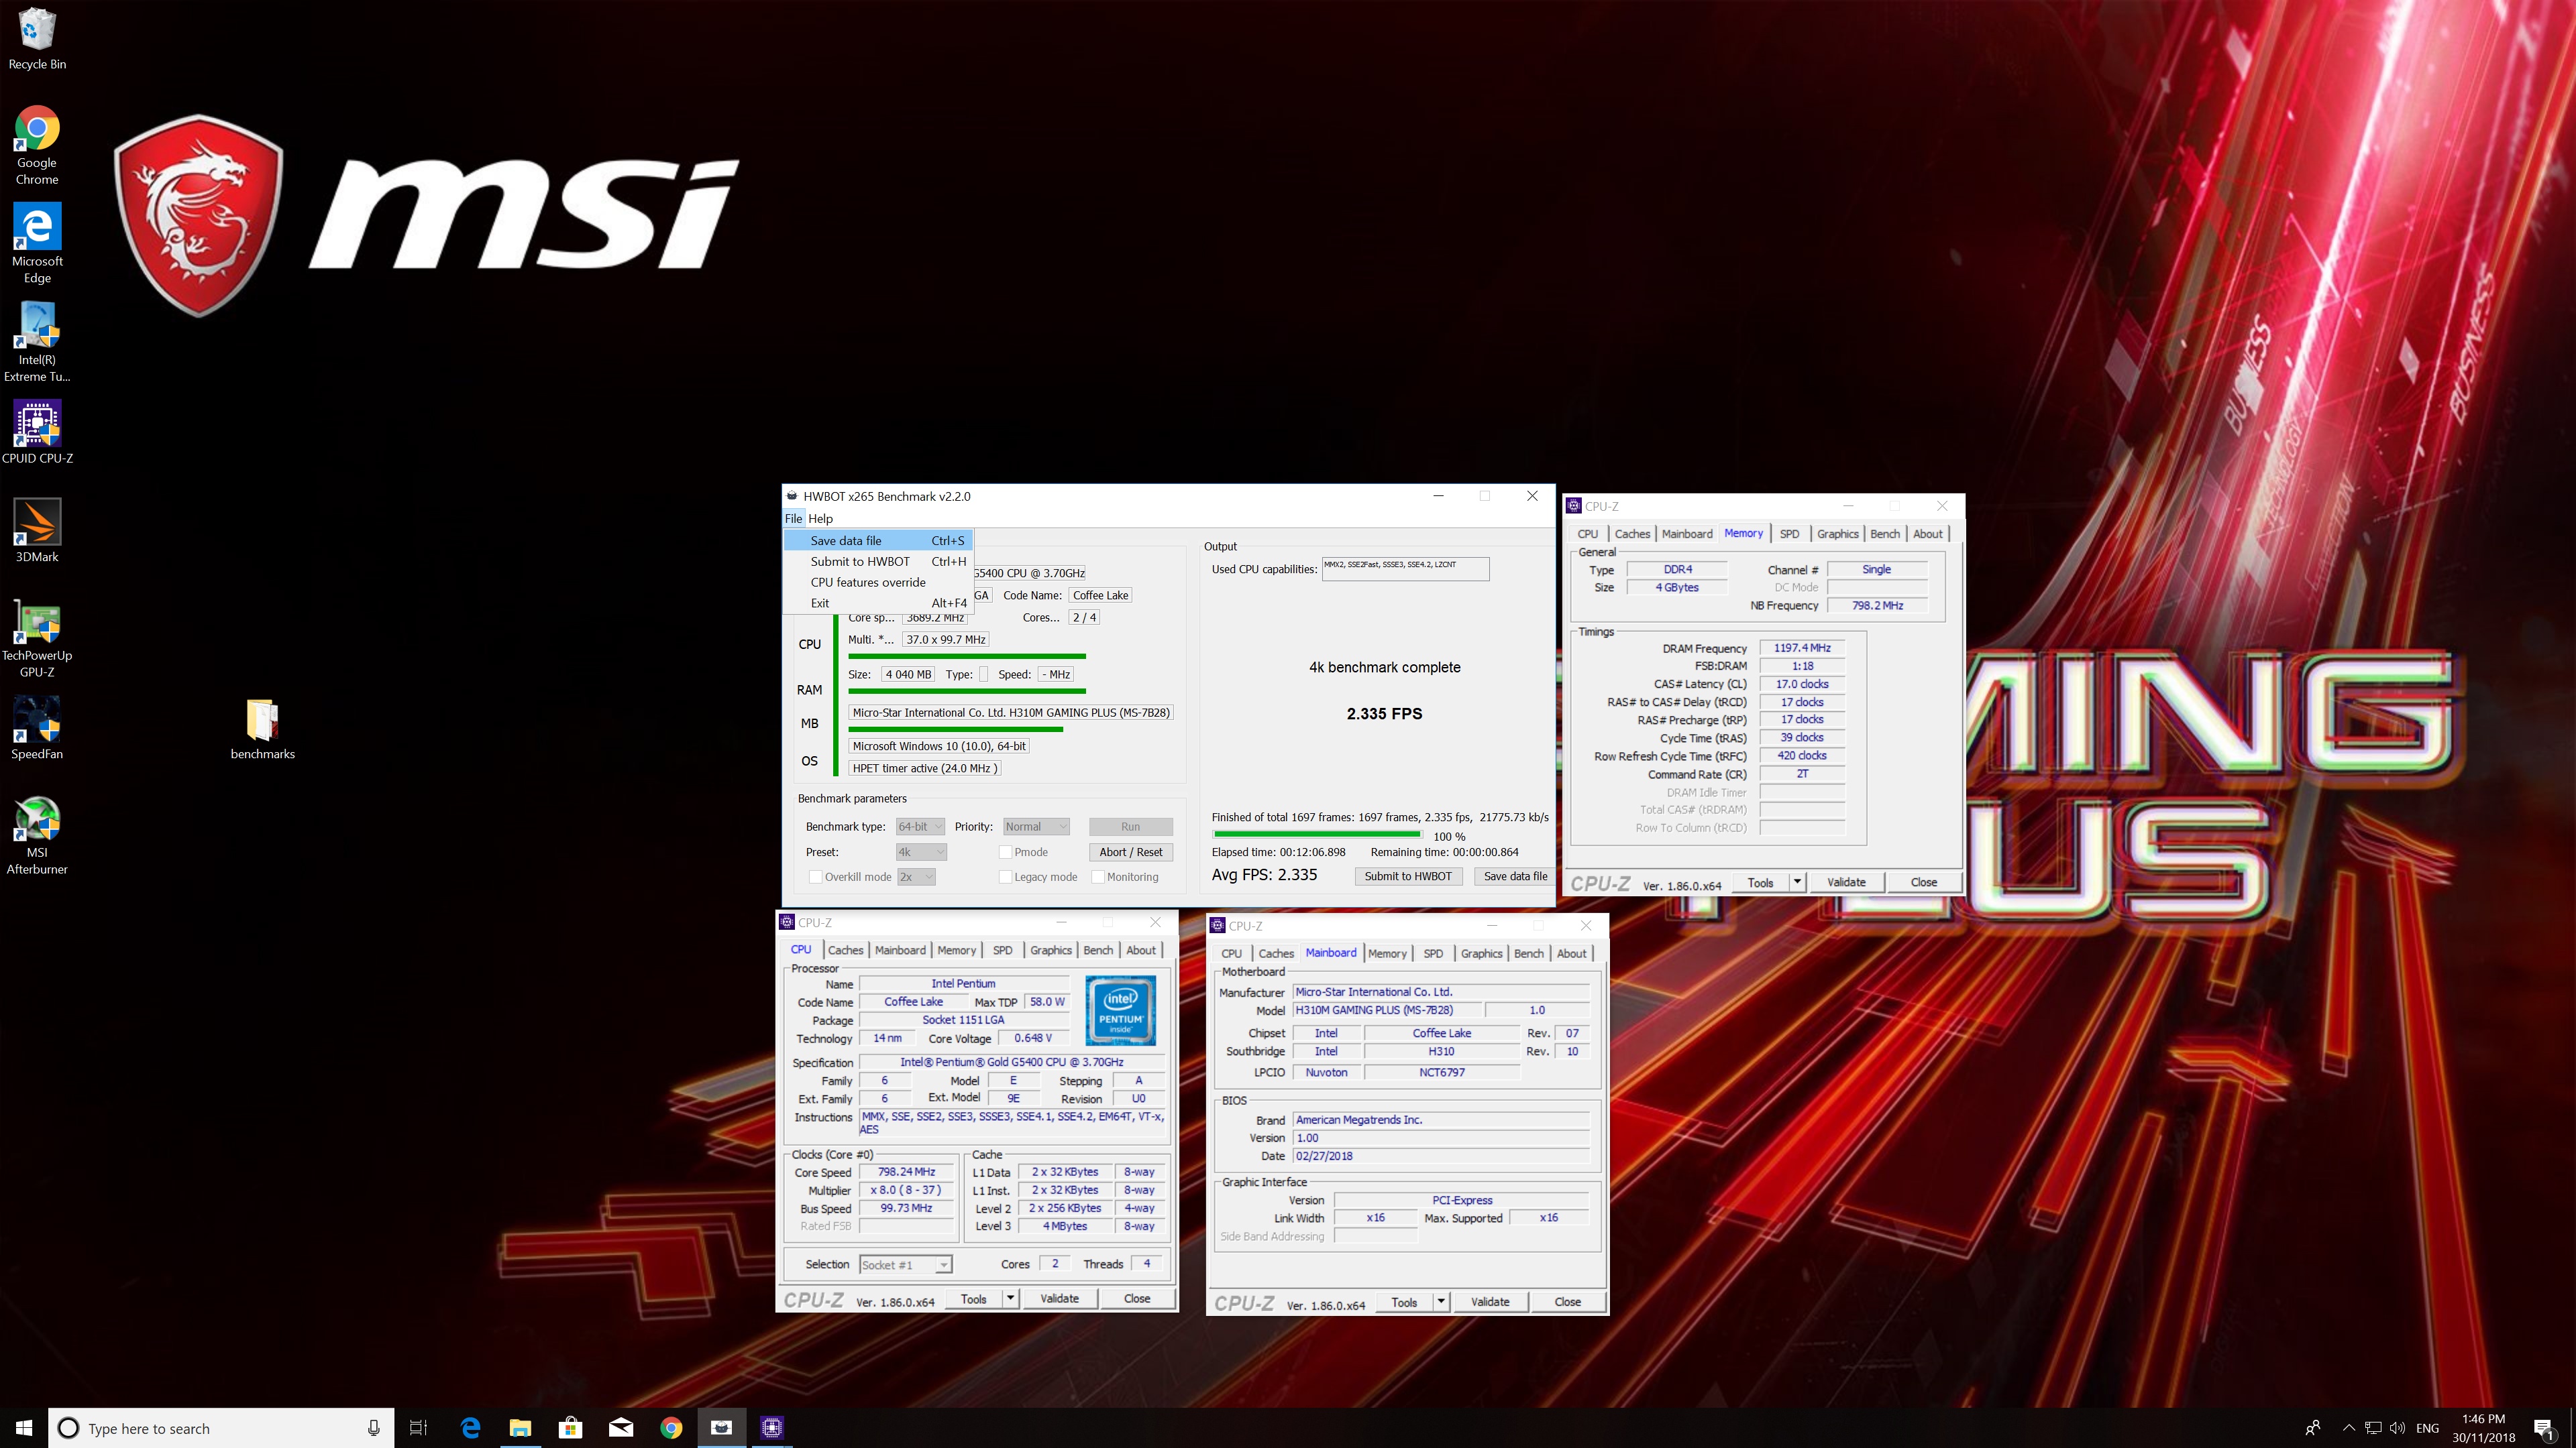Choose Save data file menu entry
2576x1448 pixels.
(x=877, y=540)
